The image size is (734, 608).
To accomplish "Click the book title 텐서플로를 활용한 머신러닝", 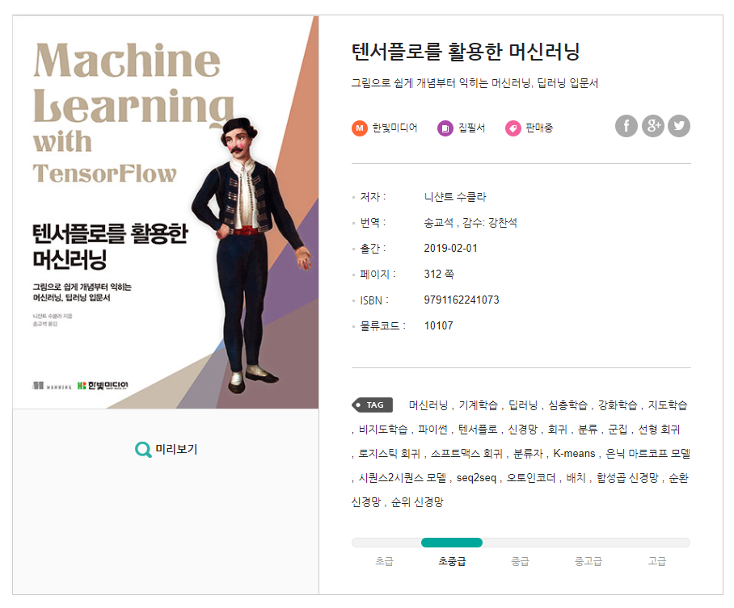I will point(466,52).
